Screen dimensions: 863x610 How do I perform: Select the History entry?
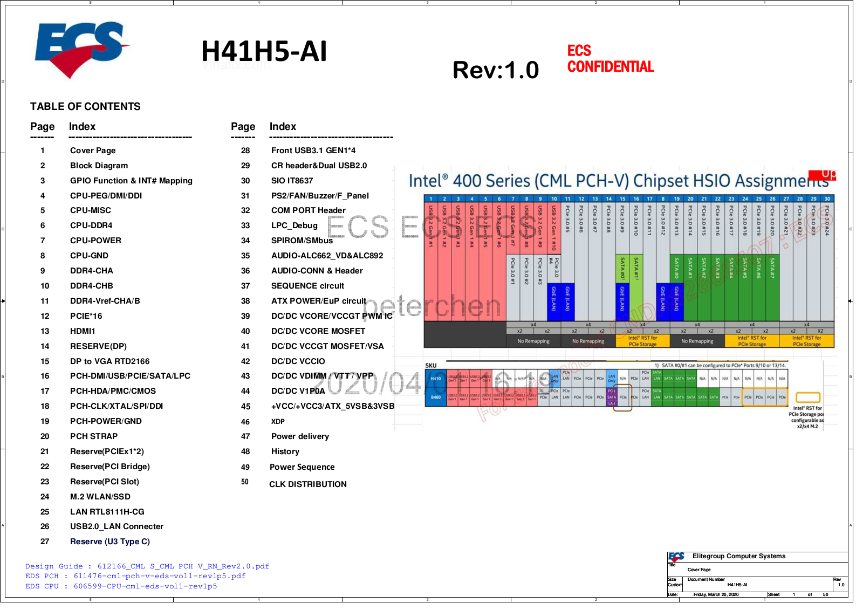point(285,451)
